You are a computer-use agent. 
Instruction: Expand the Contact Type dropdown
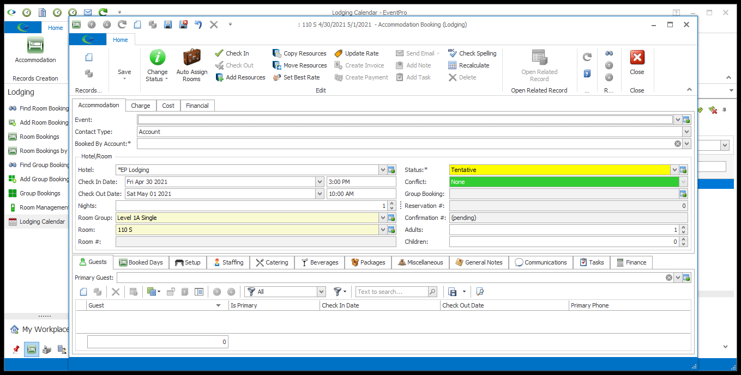[686, 132]
